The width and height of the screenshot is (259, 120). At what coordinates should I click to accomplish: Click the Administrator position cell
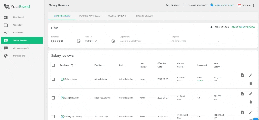(100, 79)
